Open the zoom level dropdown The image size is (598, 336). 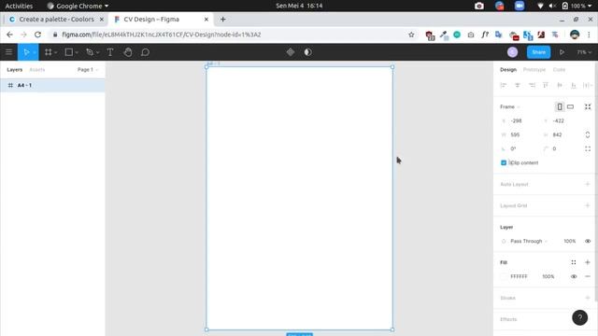[x=584, y=52]
